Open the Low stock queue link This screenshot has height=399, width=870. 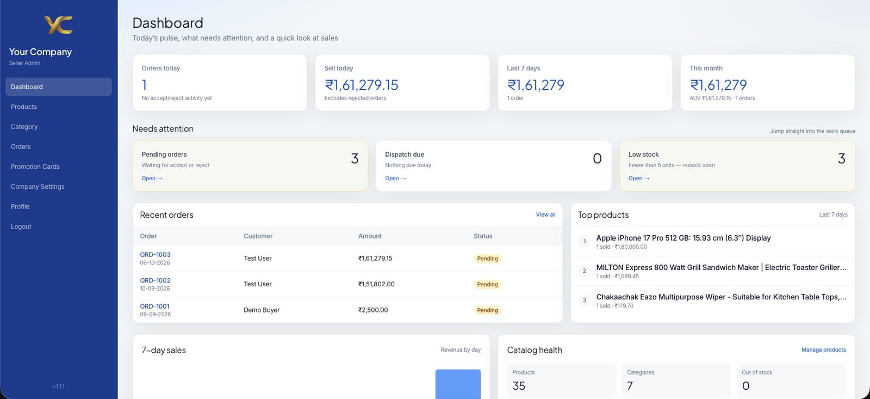pos(639,179)
